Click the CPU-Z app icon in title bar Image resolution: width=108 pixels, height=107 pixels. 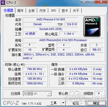[x=3, y=2]
